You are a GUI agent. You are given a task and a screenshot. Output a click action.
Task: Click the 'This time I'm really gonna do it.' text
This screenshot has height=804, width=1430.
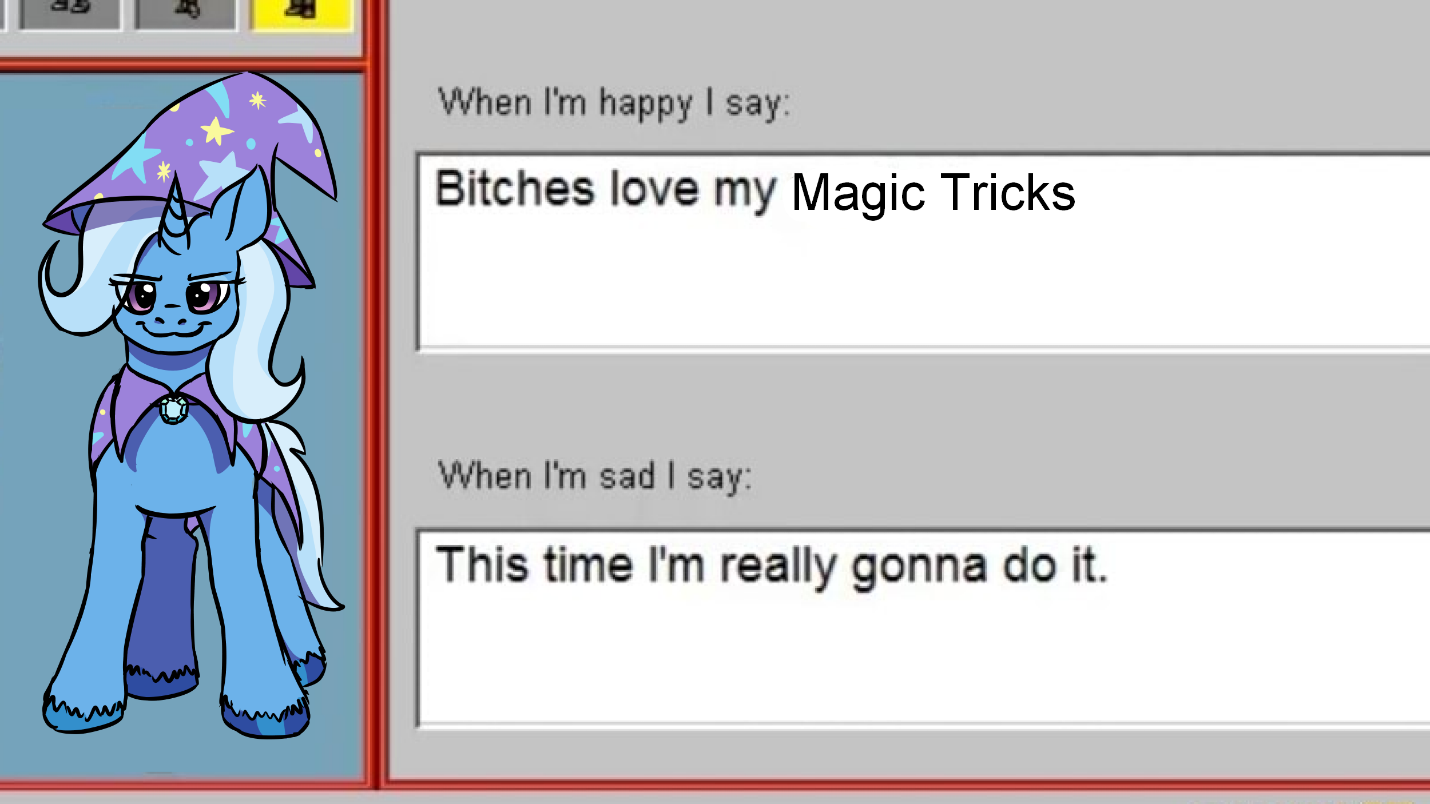tap(772, 566)
